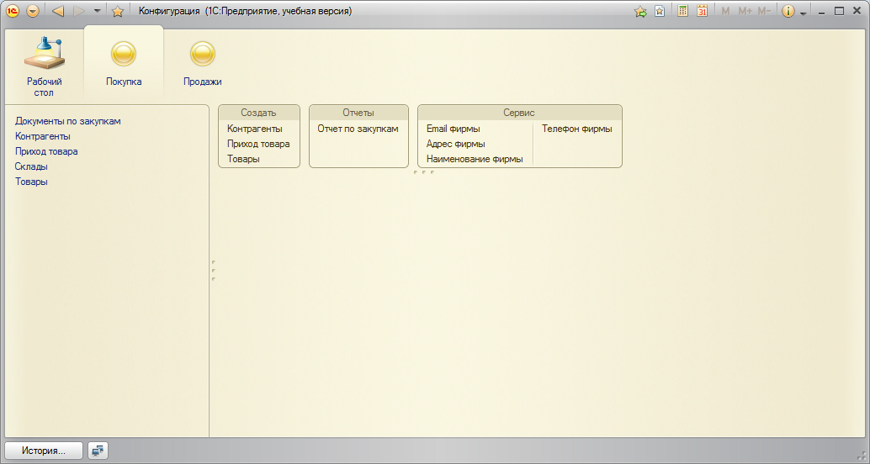Open Отчет по закупкам report
Viewport: 870px width, 464px height.
pos(358,129)
